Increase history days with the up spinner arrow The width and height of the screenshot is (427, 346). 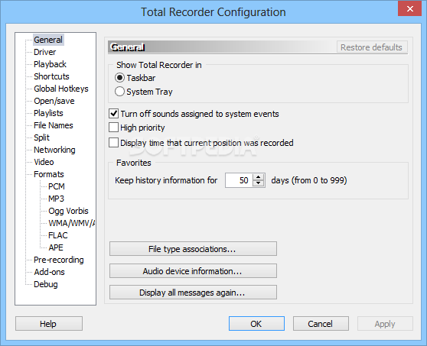[258, 177]
